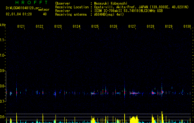194x123 pixels.
Task: Click the 0.6 kHz frequency label
Action: (2, 117)
